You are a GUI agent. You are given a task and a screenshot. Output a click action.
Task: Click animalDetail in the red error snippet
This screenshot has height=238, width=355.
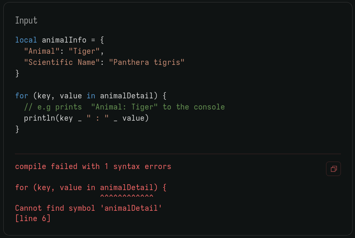tap(127, 187)
